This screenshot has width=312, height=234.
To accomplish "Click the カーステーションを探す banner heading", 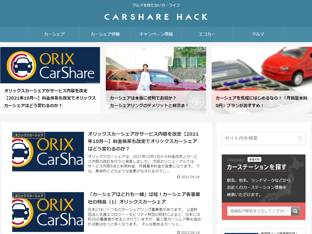I will [x=257, y=167].
